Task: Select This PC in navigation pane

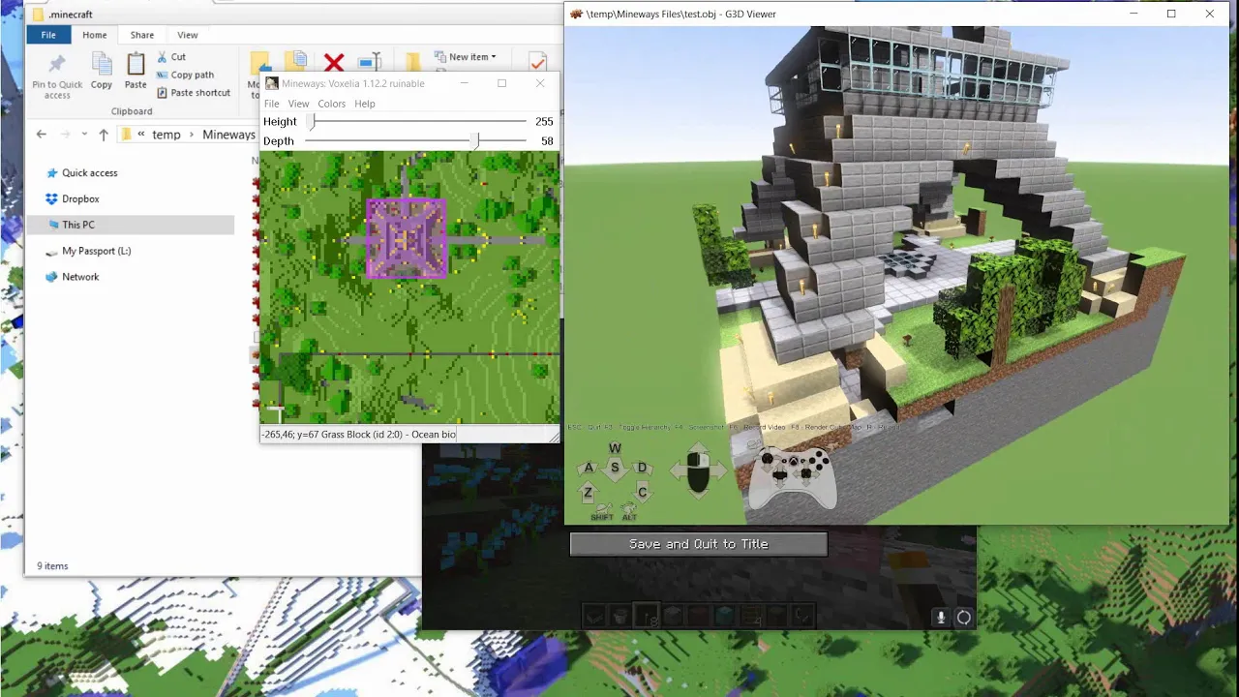Action: 77,225
